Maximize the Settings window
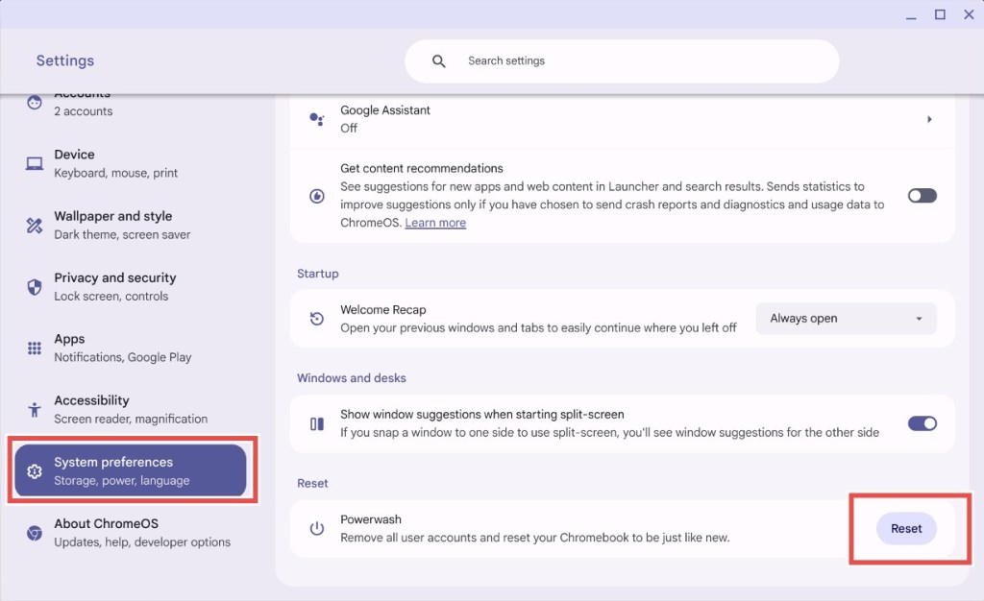The image size is (984, 601). [x=940, y=14]
